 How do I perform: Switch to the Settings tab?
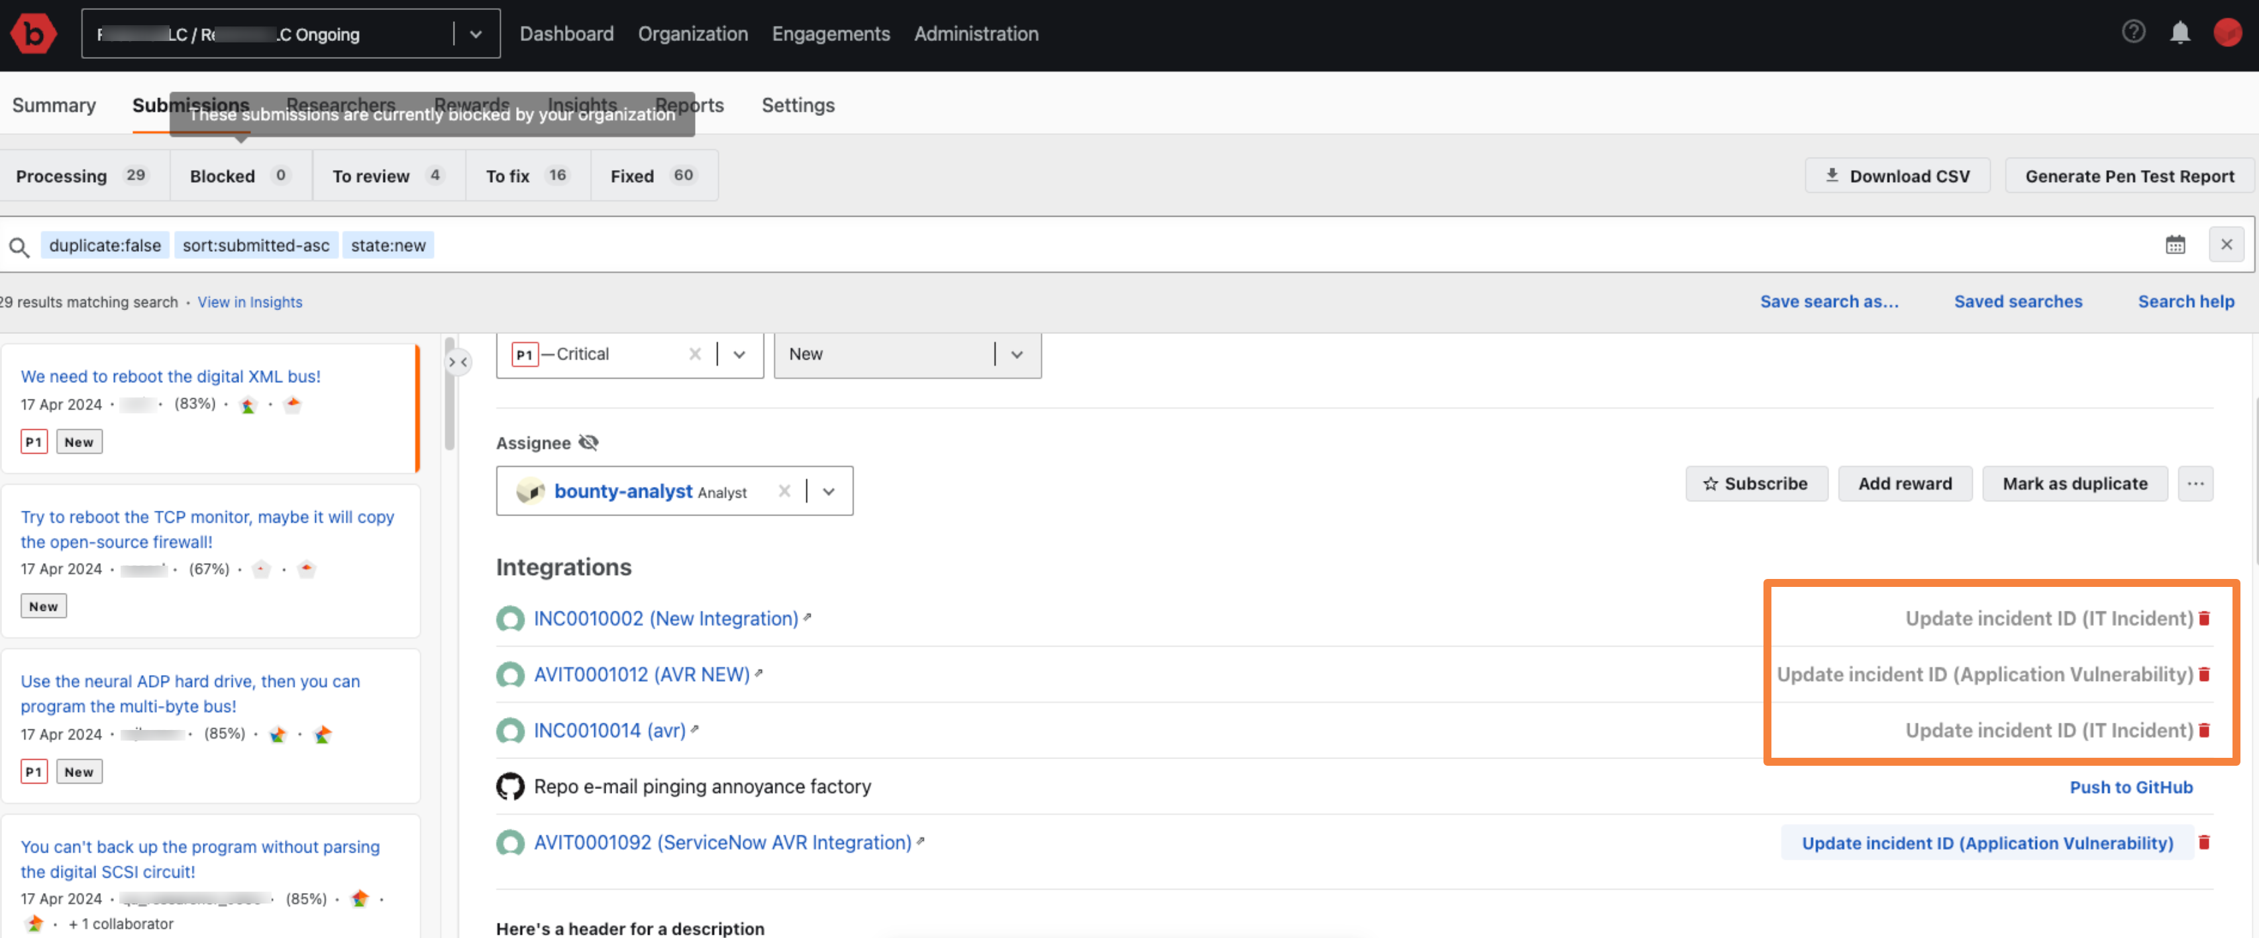(x=798, y=105)
